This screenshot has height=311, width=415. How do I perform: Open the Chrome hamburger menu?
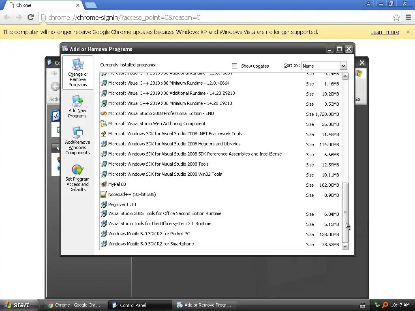pyautogui.click(x=409, y=17)
